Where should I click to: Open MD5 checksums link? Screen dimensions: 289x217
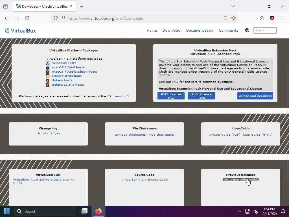coord(161,135)
